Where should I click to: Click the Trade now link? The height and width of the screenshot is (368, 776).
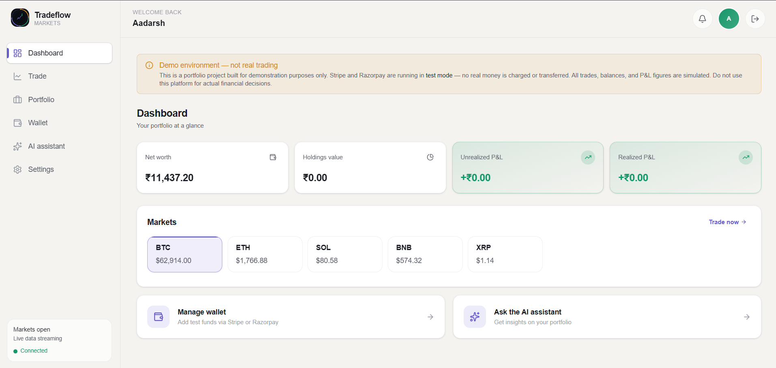(727, 222)
